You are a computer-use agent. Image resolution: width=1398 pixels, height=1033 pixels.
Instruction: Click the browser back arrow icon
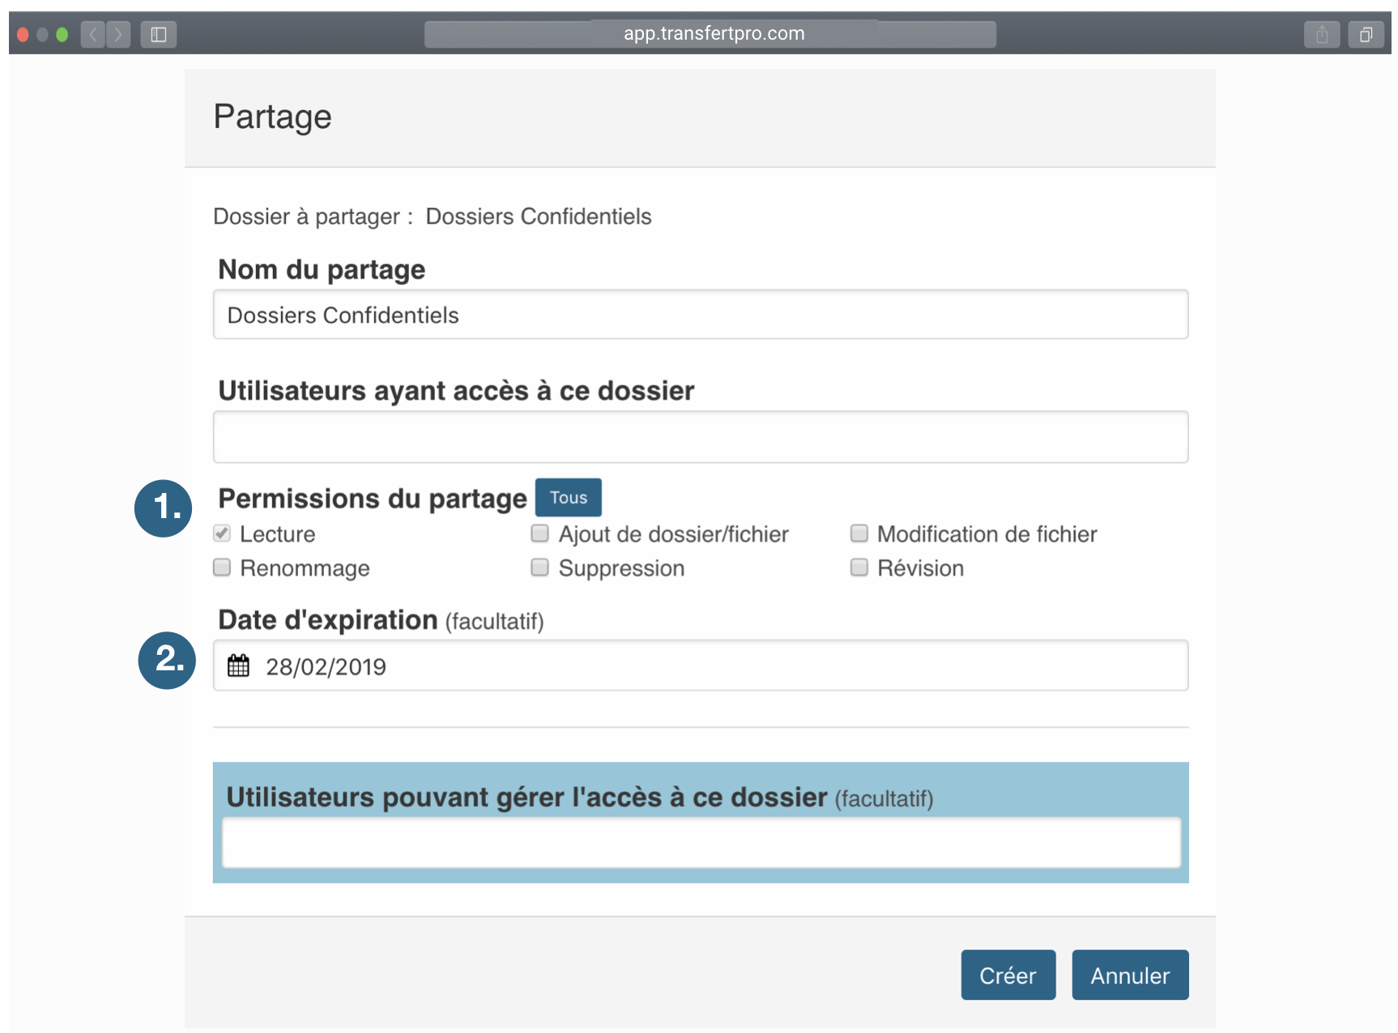pyautogui.click(x=92, y=34)
